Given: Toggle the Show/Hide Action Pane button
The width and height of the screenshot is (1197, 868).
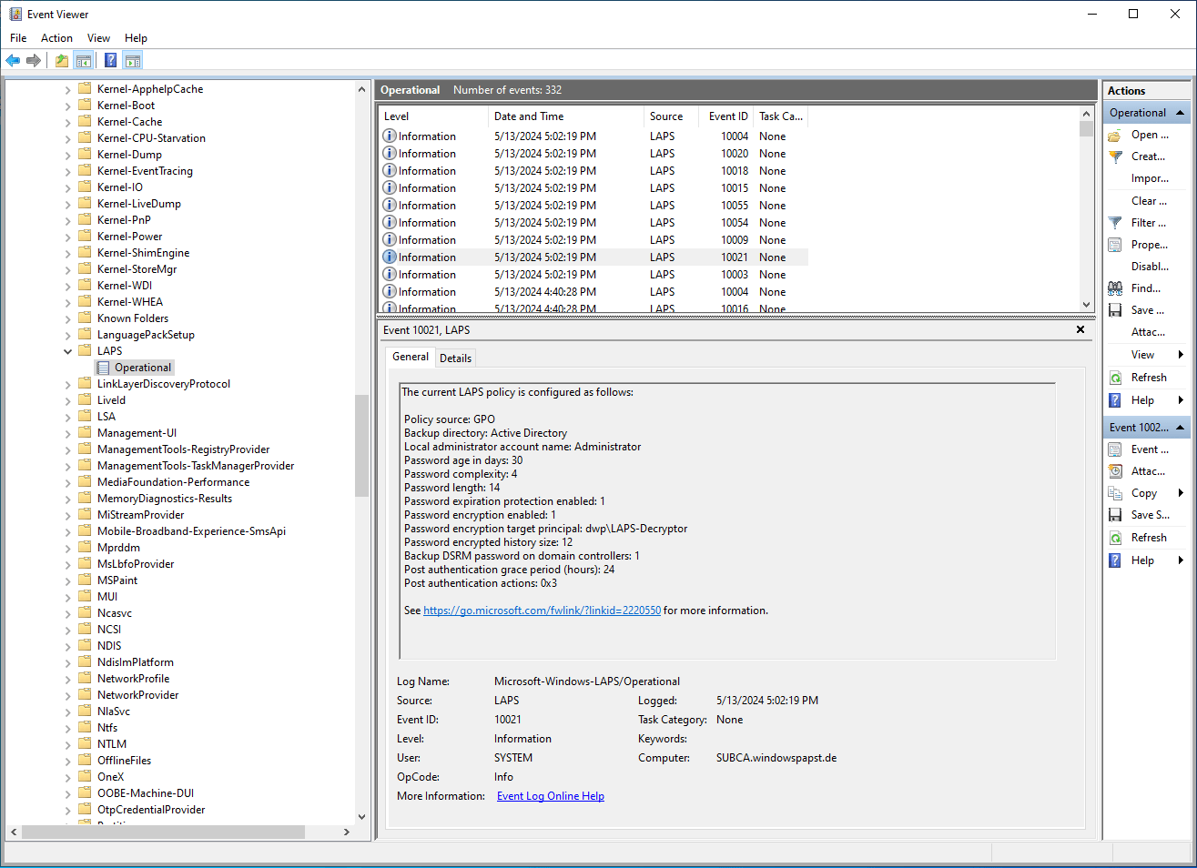Looking at the screenshot, I should click(133, 61).
